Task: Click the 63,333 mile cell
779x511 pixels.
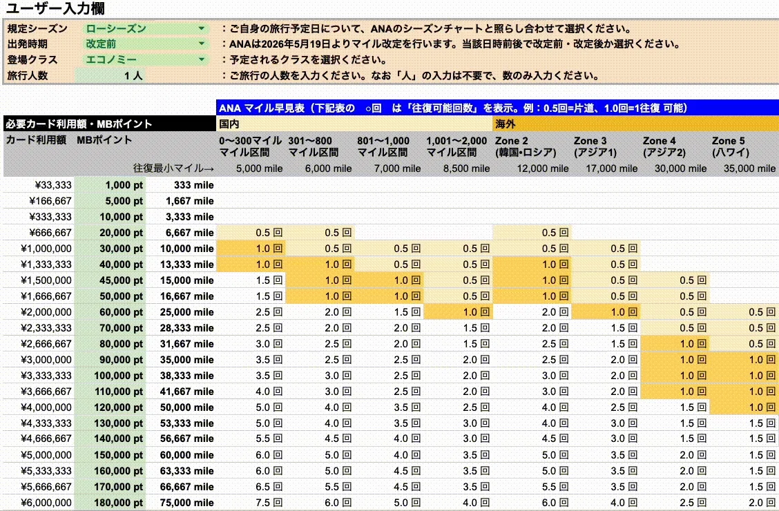Action: [x=181, y=471]
